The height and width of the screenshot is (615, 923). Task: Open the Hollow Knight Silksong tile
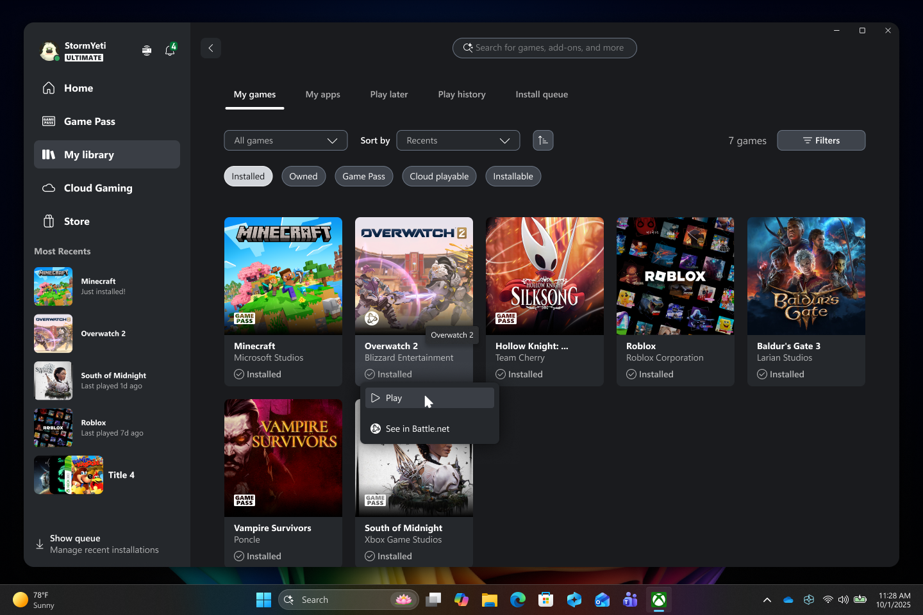tap(544, 275)
